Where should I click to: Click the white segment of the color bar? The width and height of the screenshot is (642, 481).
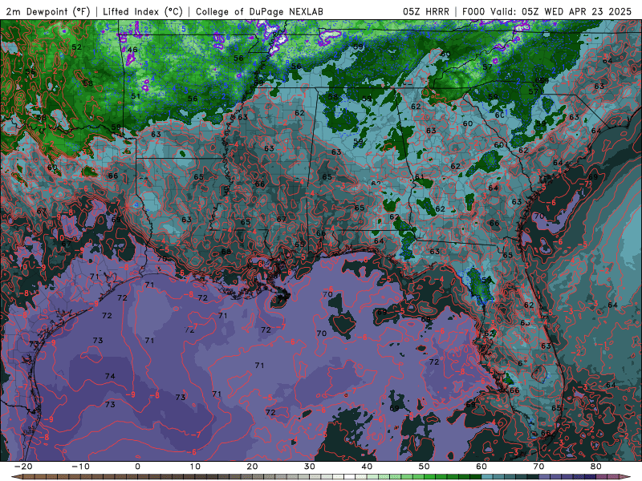pos(350,477)
